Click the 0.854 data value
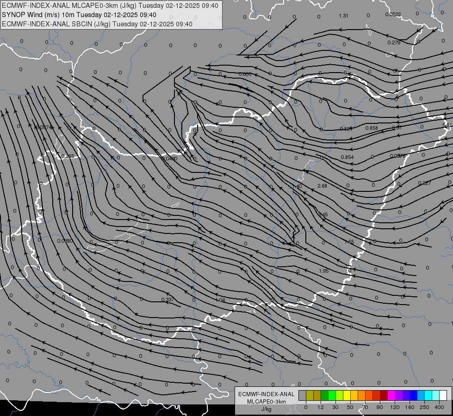Screen dimensions: 453x416 point(347,157)
